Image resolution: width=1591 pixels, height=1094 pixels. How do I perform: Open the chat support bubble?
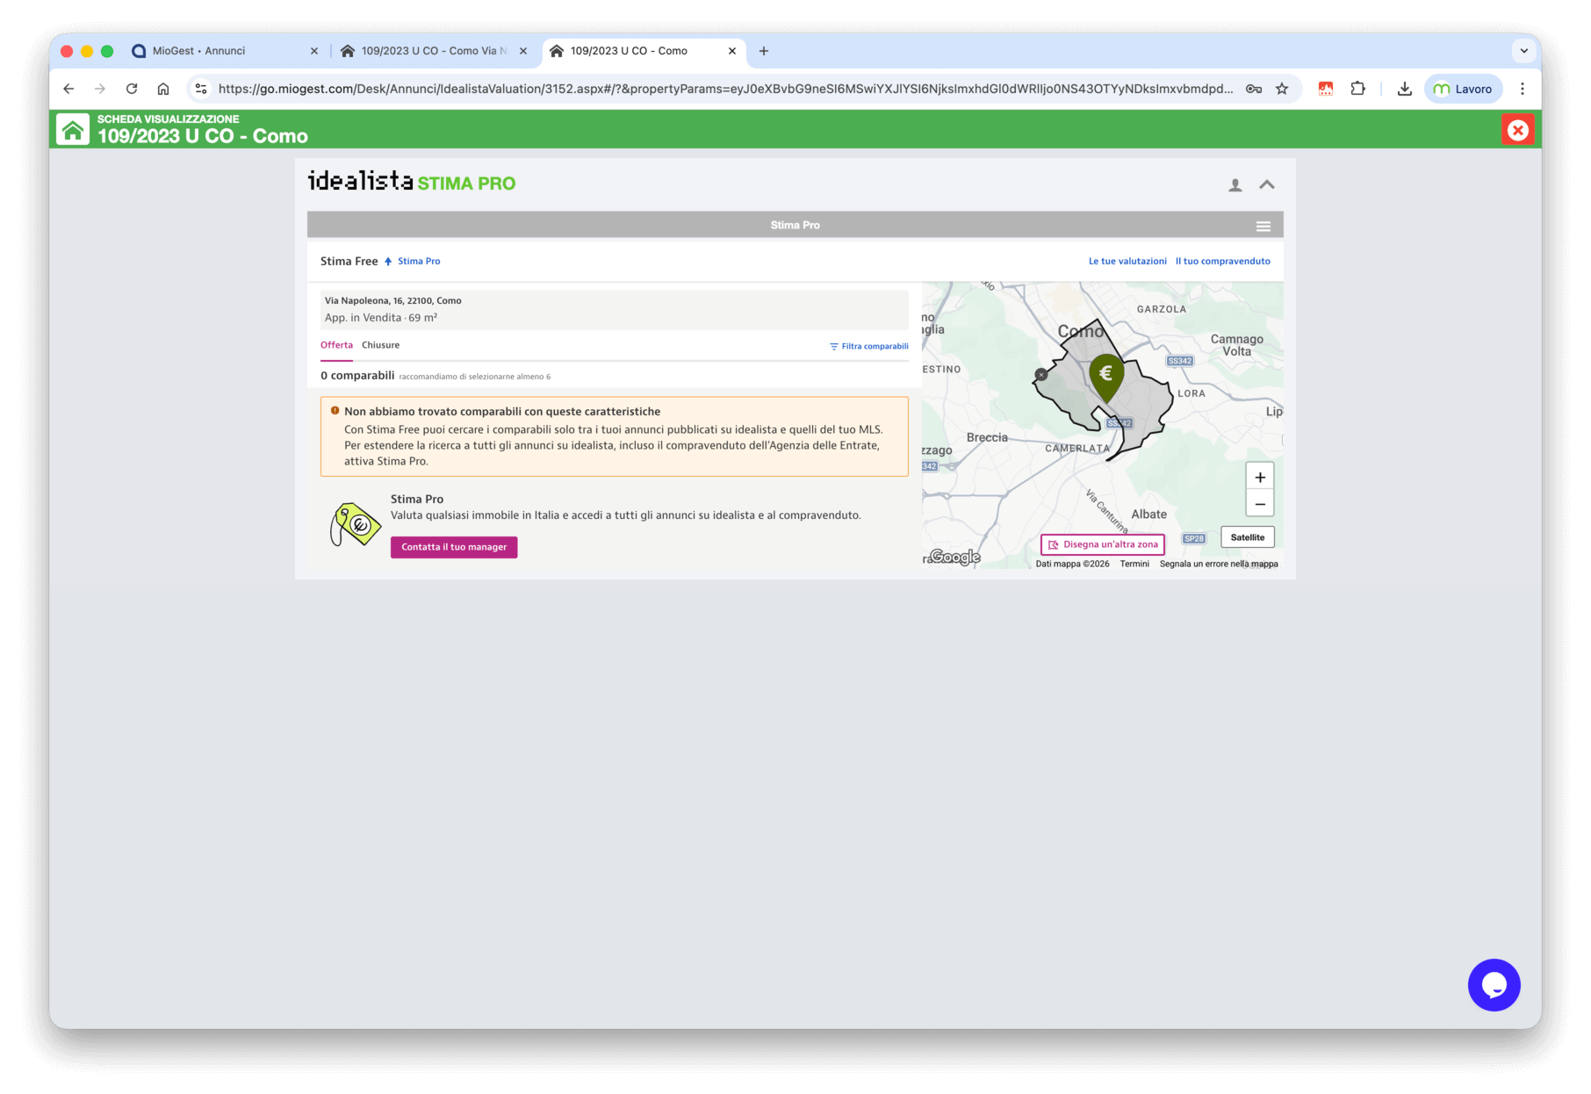tap(1494, 985)
